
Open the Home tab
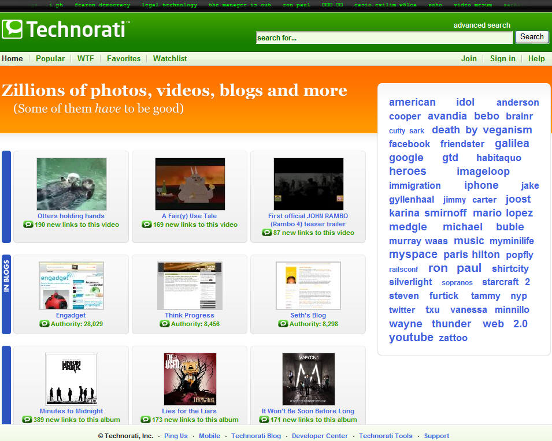(12, 58)
